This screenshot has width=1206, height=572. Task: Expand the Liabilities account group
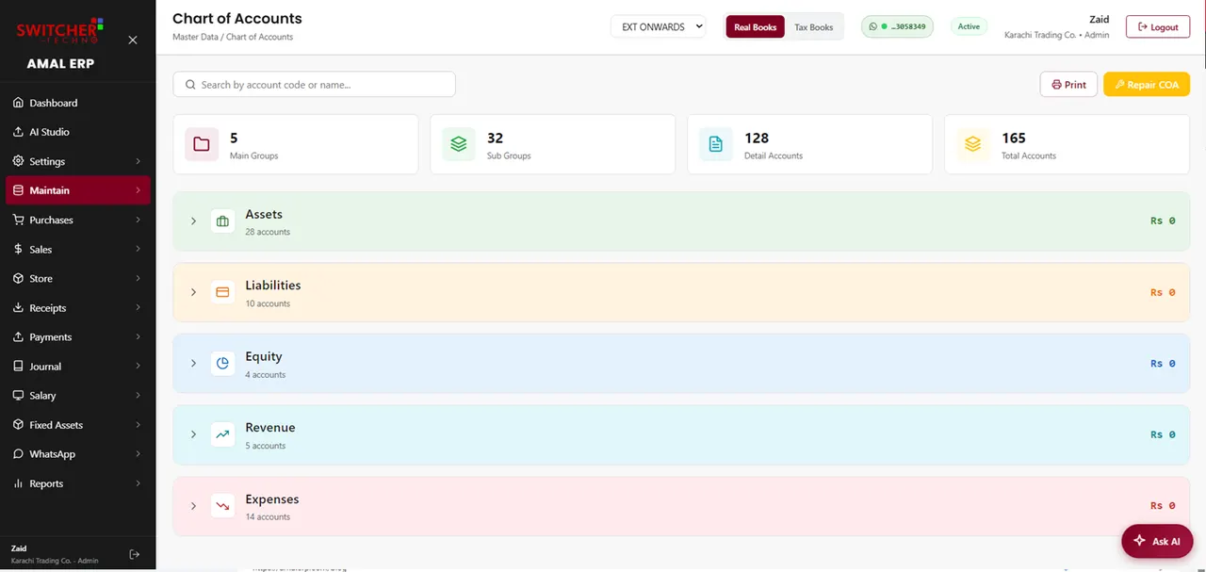tap(193, 292)
